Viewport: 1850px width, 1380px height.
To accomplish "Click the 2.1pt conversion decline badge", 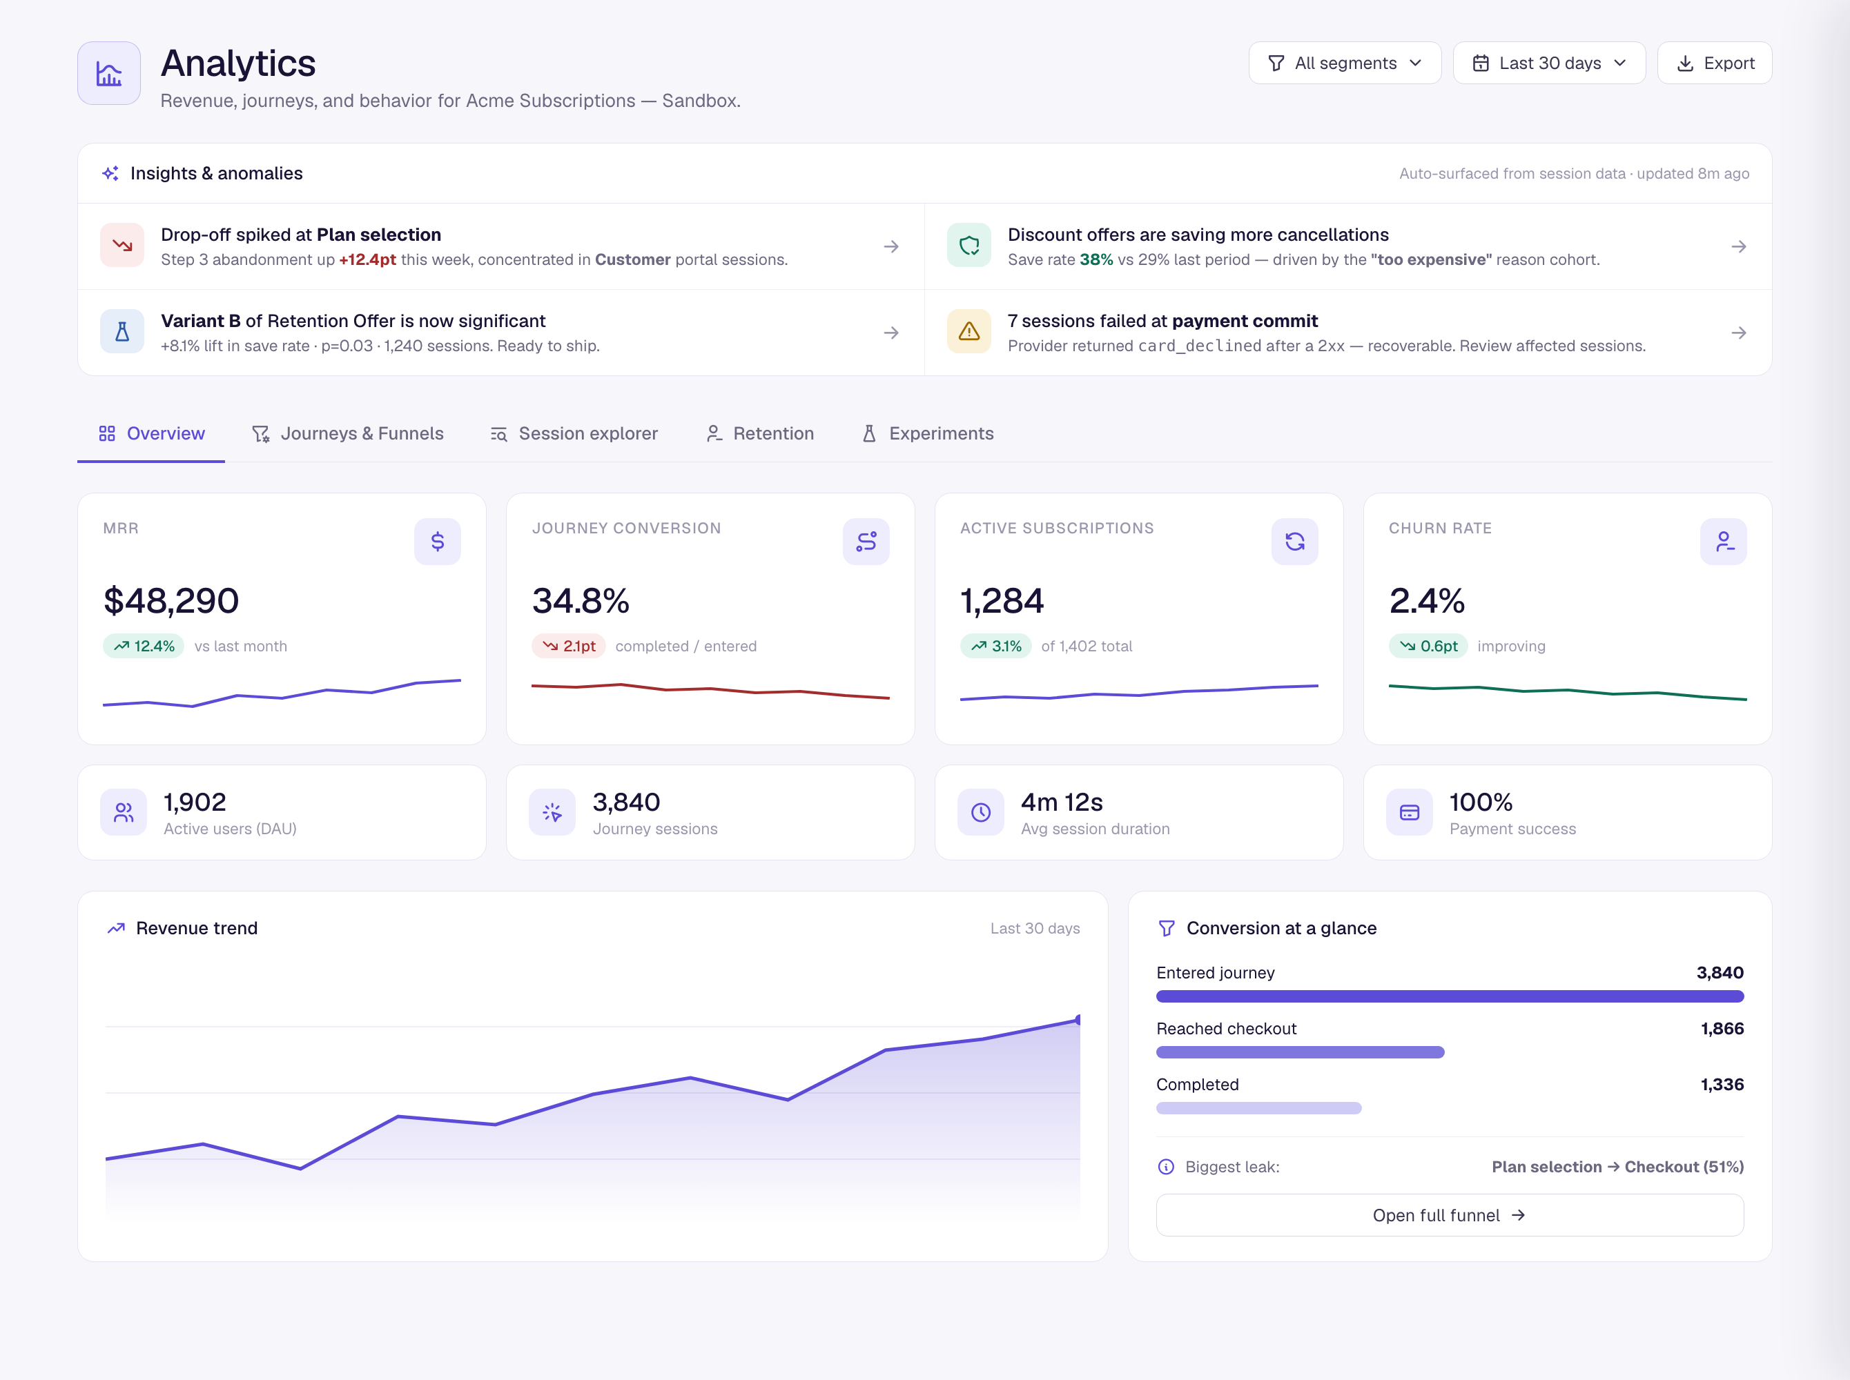I will point(568,646).
